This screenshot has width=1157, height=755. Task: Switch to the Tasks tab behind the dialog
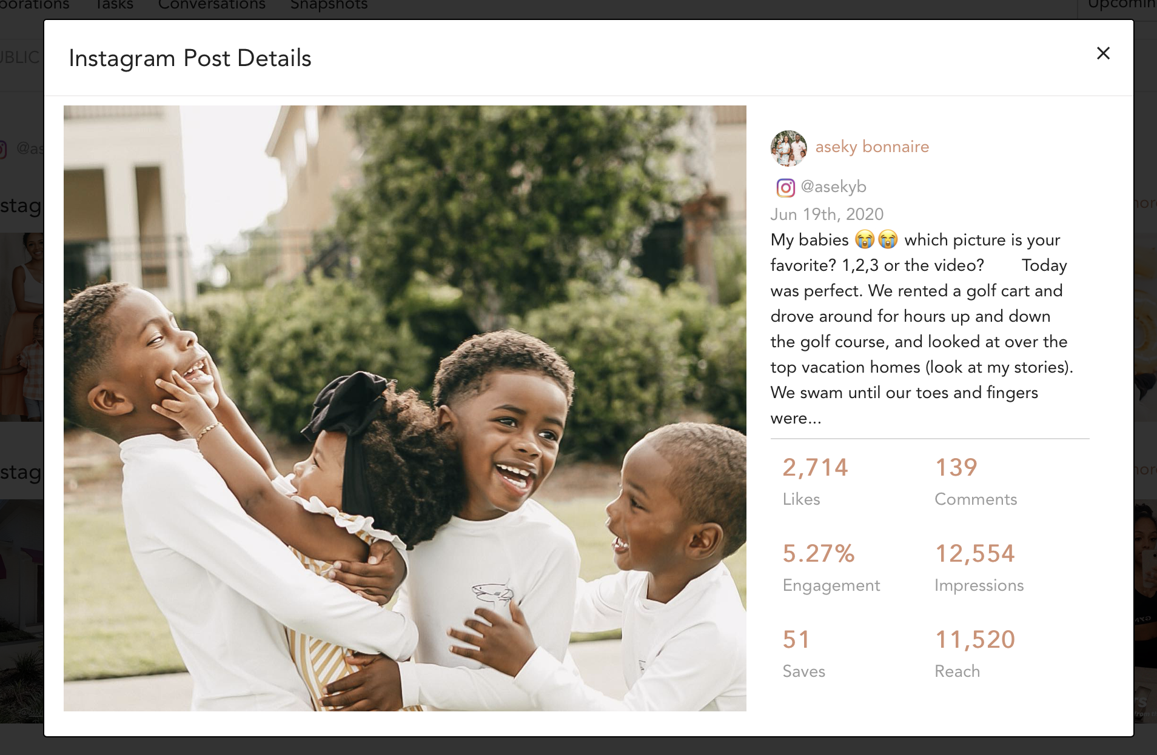tap(114, 5)
